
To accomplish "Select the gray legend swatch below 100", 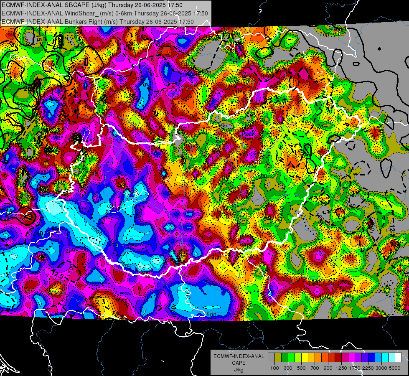I will click(x=271, y=358).
